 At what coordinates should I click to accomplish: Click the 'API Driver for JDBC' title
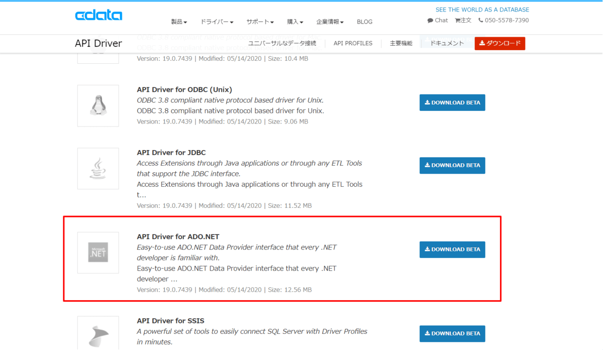coord(171,153)
